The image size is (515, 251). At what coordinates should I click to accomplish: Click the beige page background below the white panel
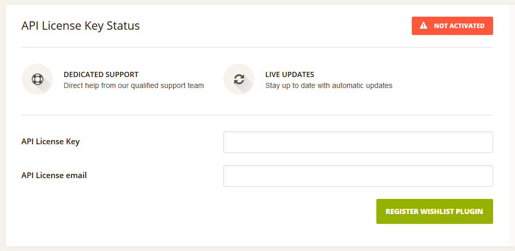point(257,249)
